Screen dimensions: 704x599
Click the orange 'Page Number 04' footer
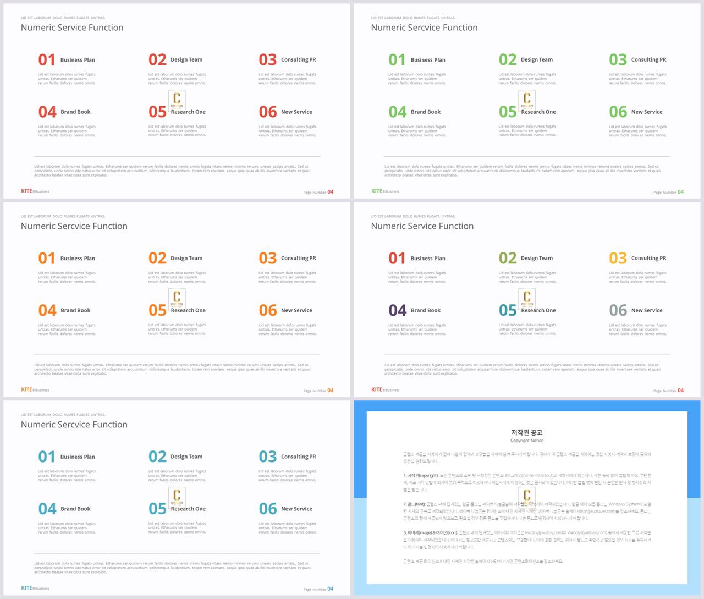click(318, 391)
